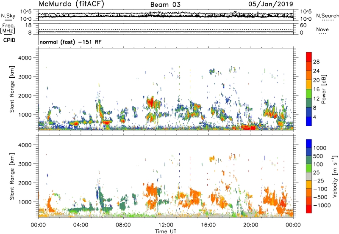The width and height of the screenshot is (339, 234).
Task: Click the '16:00' time axis label
Action: [208, 225]
